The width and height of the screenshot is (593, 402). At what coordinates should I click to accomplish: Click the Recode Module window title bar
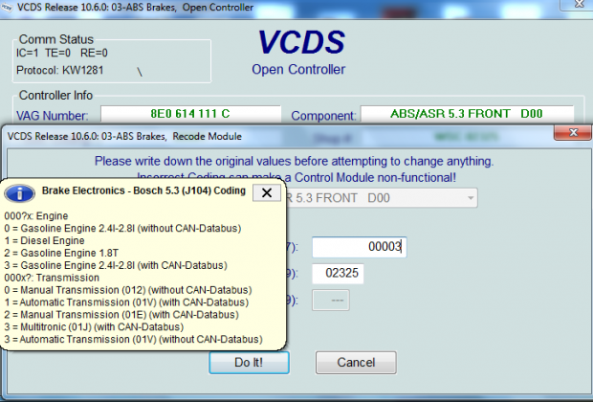click(x=276, y=136)
